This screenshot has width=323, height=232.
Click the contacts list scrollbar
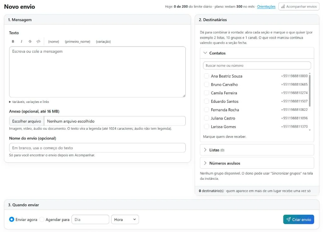pyautogui.click(x=309, y=91)
